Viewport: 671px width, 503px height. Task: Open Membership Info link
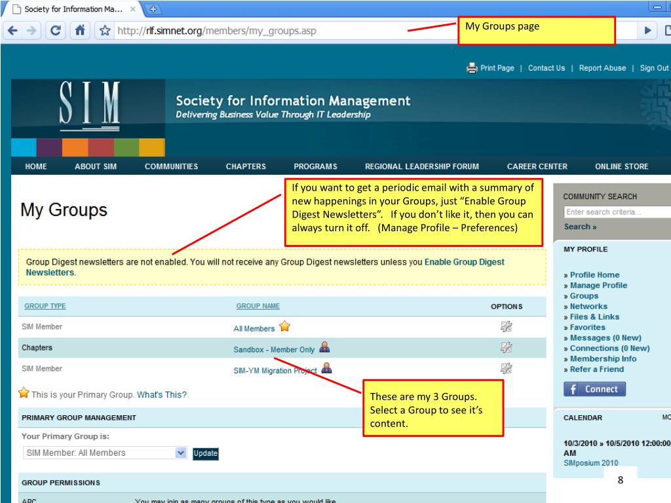[603, 359]
